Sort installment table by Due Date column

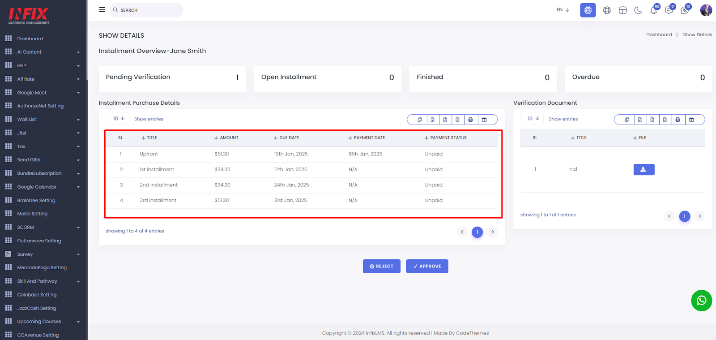pos(286,138)
